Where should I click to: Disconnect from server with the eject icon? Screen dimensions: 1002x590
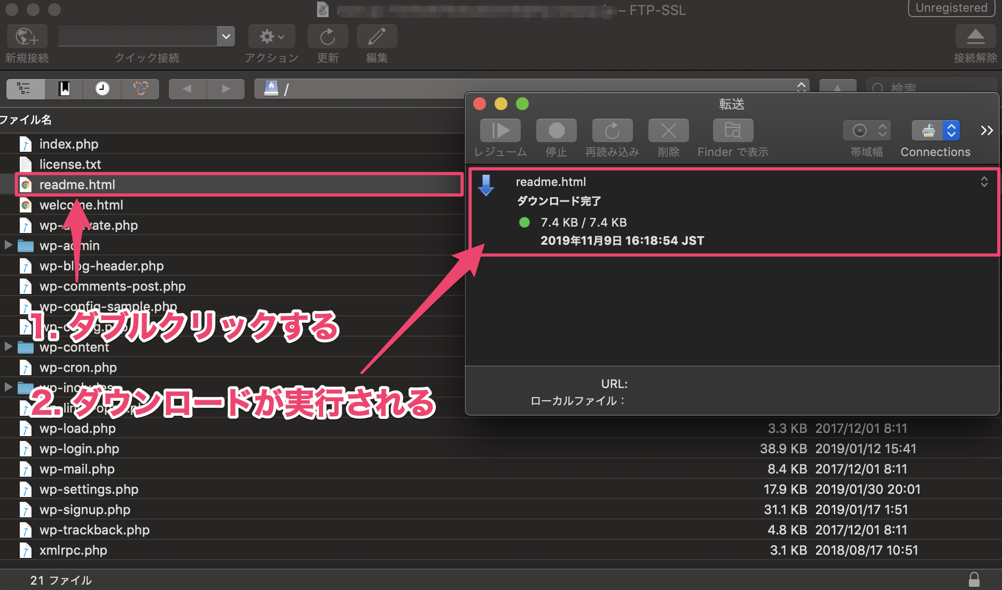[975, 36]
